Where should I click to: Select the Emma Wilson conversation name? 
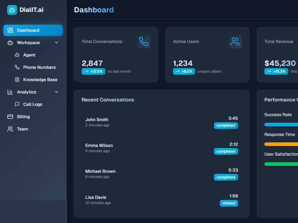(x=99, y=145)
